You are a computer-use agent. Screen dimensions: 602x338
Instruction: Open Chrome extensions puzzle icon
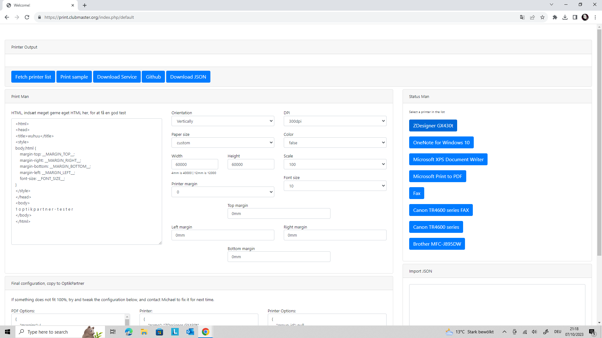[555, 17]
